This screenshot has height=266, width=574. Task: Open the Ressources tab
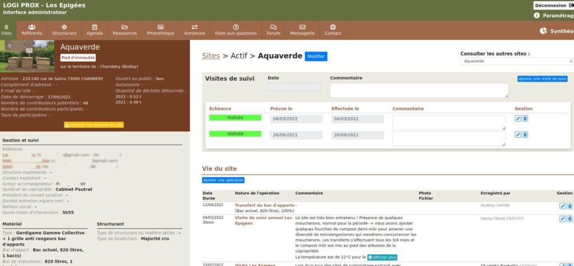coord(124,30)
